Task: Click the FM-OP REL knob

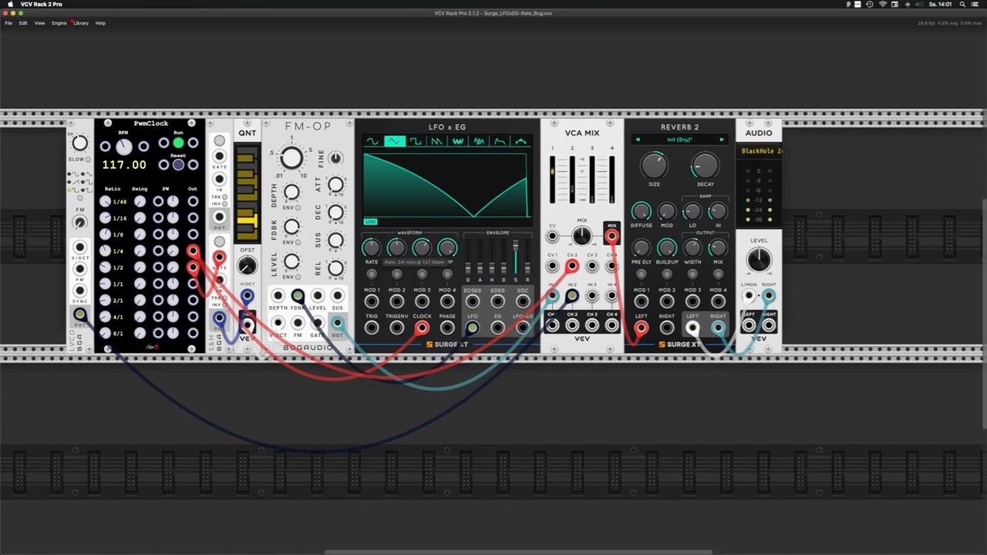Action: (x=335, y=268)
